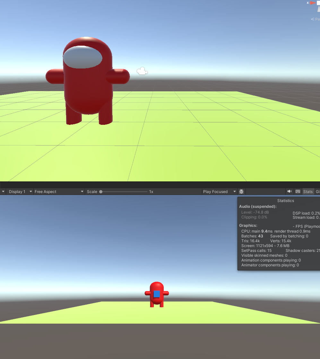
Task: Open the Display 1 dropdown
Action: [x=20, y=192]
